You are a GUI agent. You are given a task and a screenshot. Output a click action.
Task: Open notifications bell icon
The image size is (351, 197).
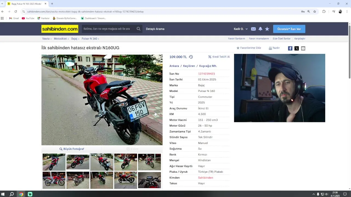coord(260,29)
